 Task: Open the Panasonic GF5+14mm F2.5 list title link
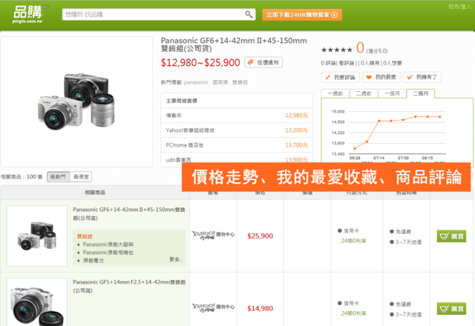click(128, 286)
